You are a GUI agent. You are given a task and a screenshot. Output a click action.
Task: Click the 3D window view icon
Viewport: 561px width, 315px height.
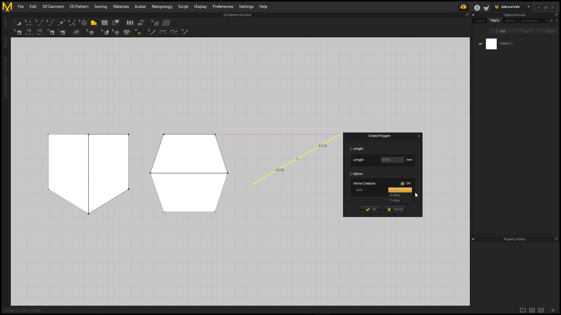532,310
